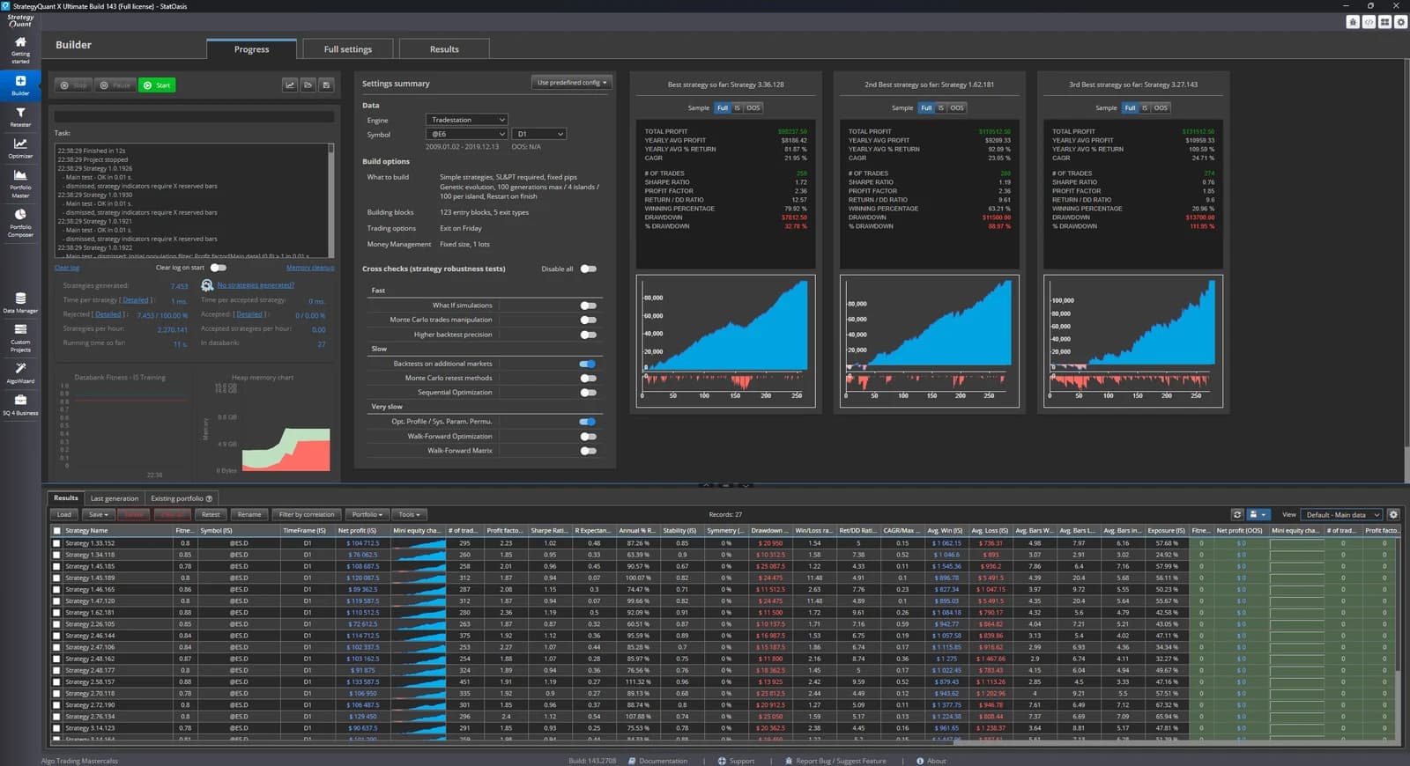
Task: Tick the header select-all checkbox in databank
Action: coord(57,531)
